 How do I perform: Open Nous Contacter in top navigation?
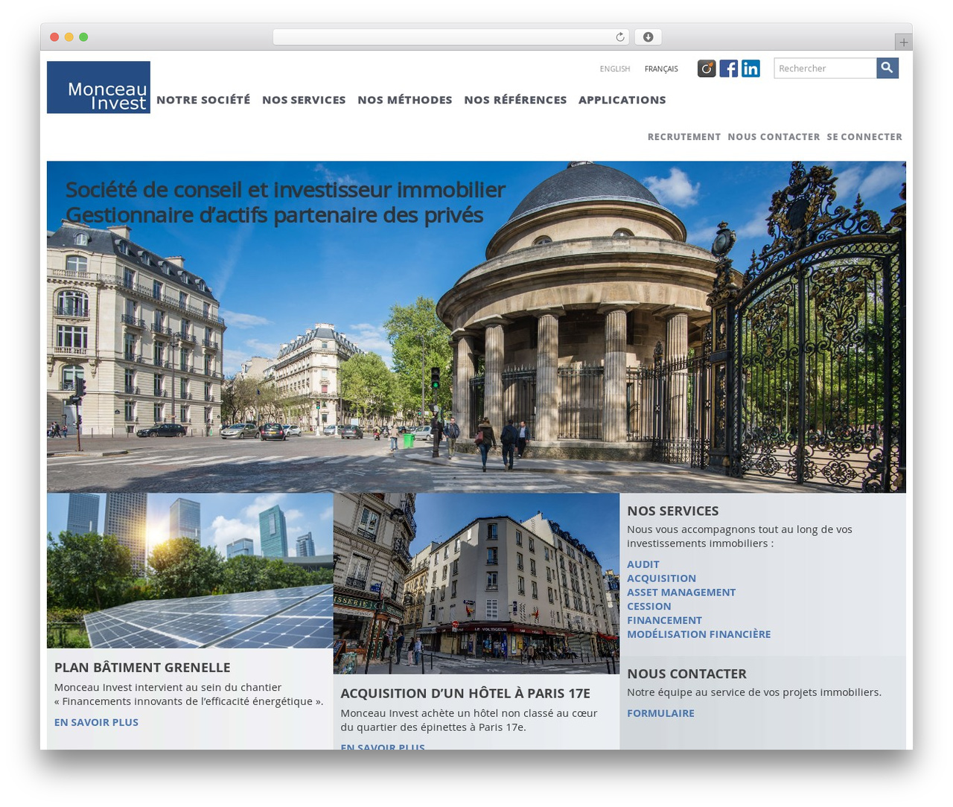point(774,137)
